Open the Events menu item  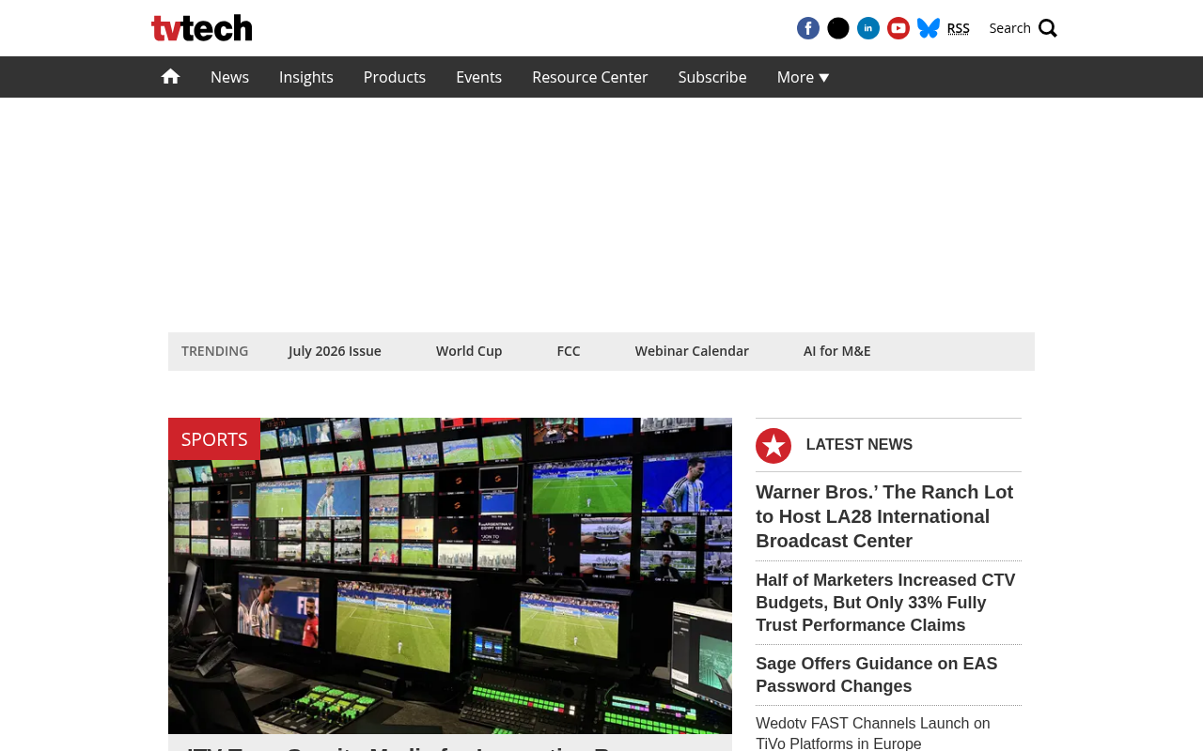click(479, 77)
